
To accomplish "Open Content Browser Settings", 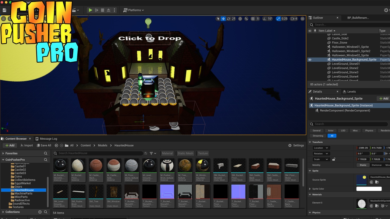I will tap(296, 145).
